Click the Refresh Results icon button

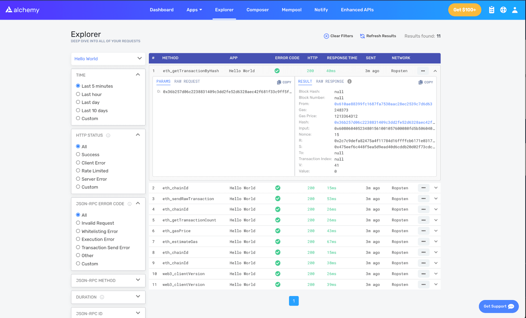point(361,36)
